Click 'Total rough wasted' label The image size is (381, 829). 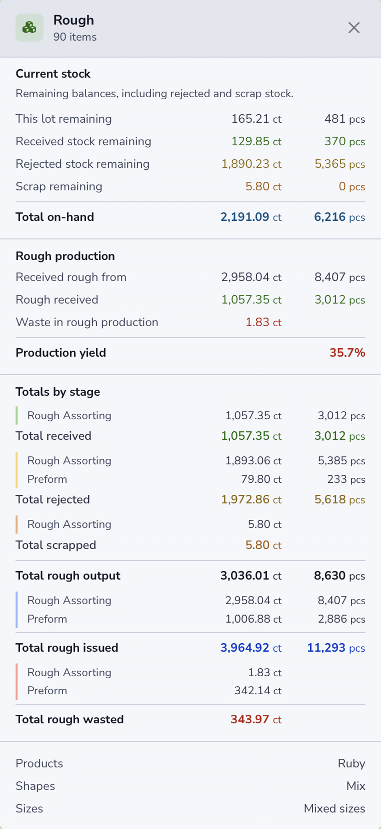70,719
